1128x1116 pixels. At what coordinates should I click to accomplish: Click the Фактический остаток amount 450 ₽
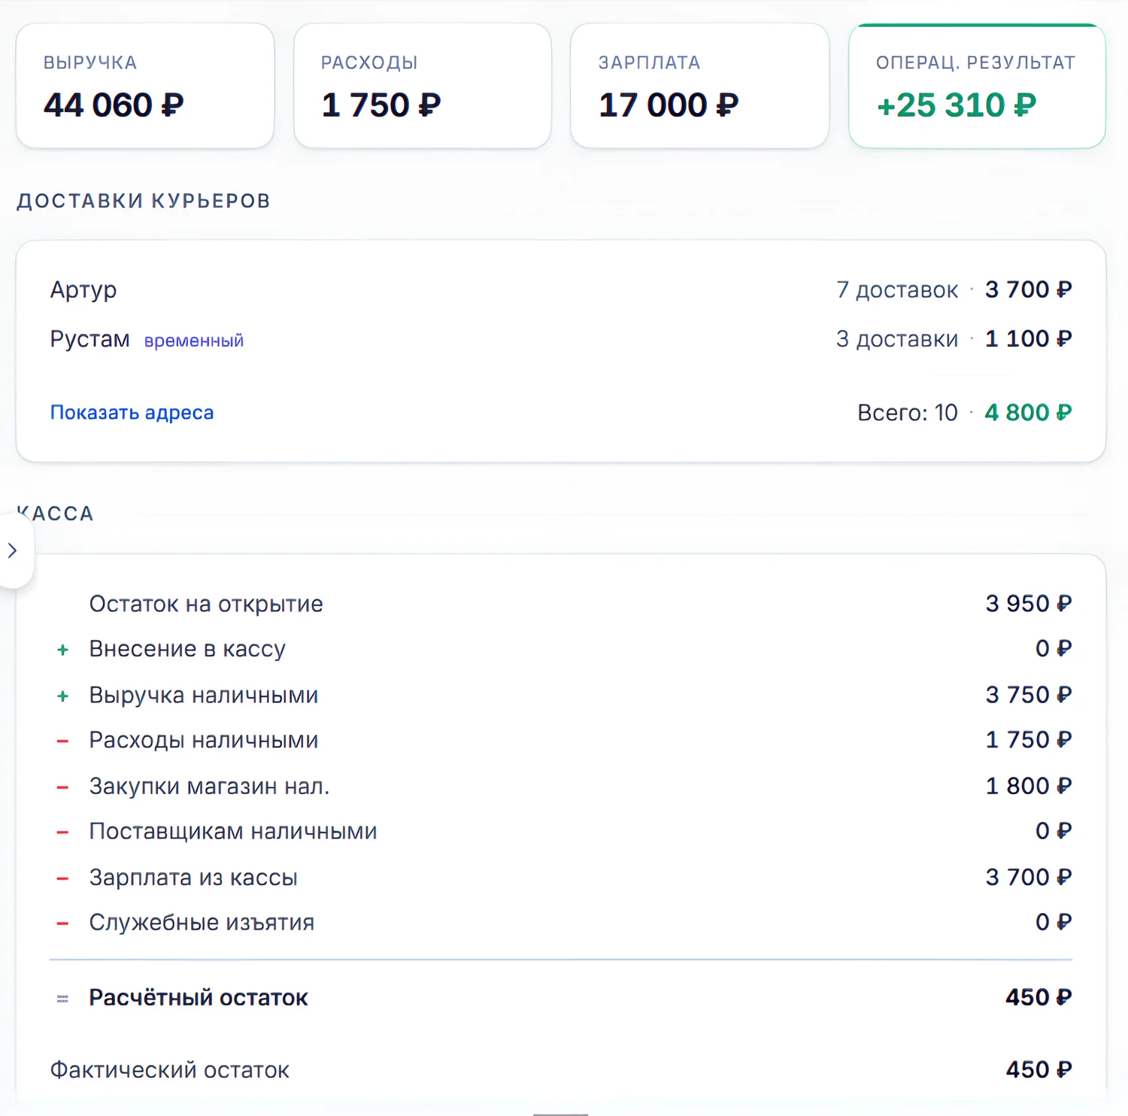tap(1039, 1069)
